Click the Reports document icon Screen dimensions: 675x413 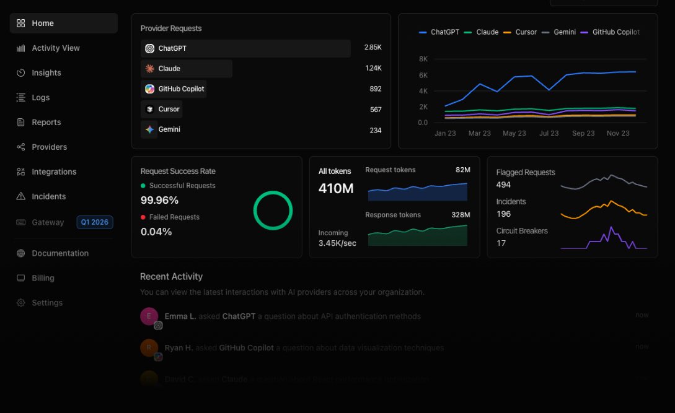click(x=20, y=122)
